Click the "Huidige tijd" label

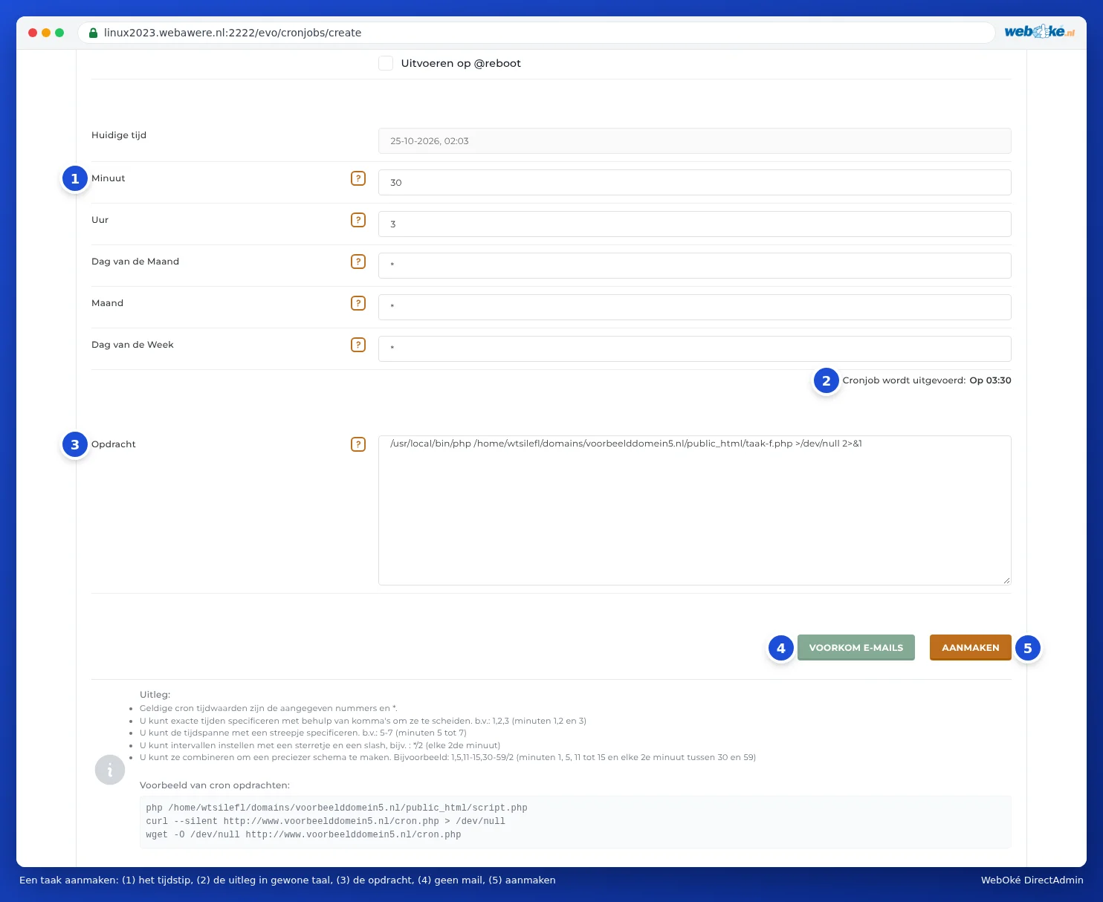point(119,135)
